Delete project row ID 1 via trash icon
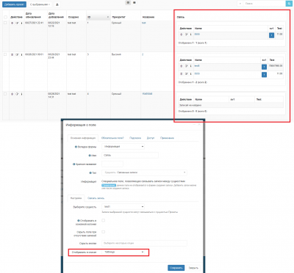 [x=12, y=23]
